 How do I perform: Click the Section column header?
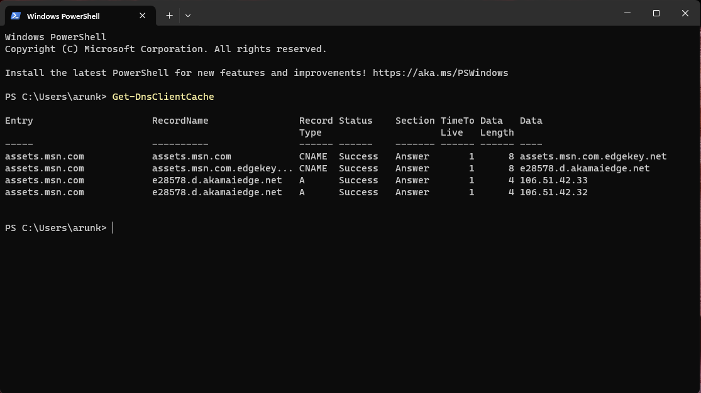pyautogui.click(x=415, y=121)
